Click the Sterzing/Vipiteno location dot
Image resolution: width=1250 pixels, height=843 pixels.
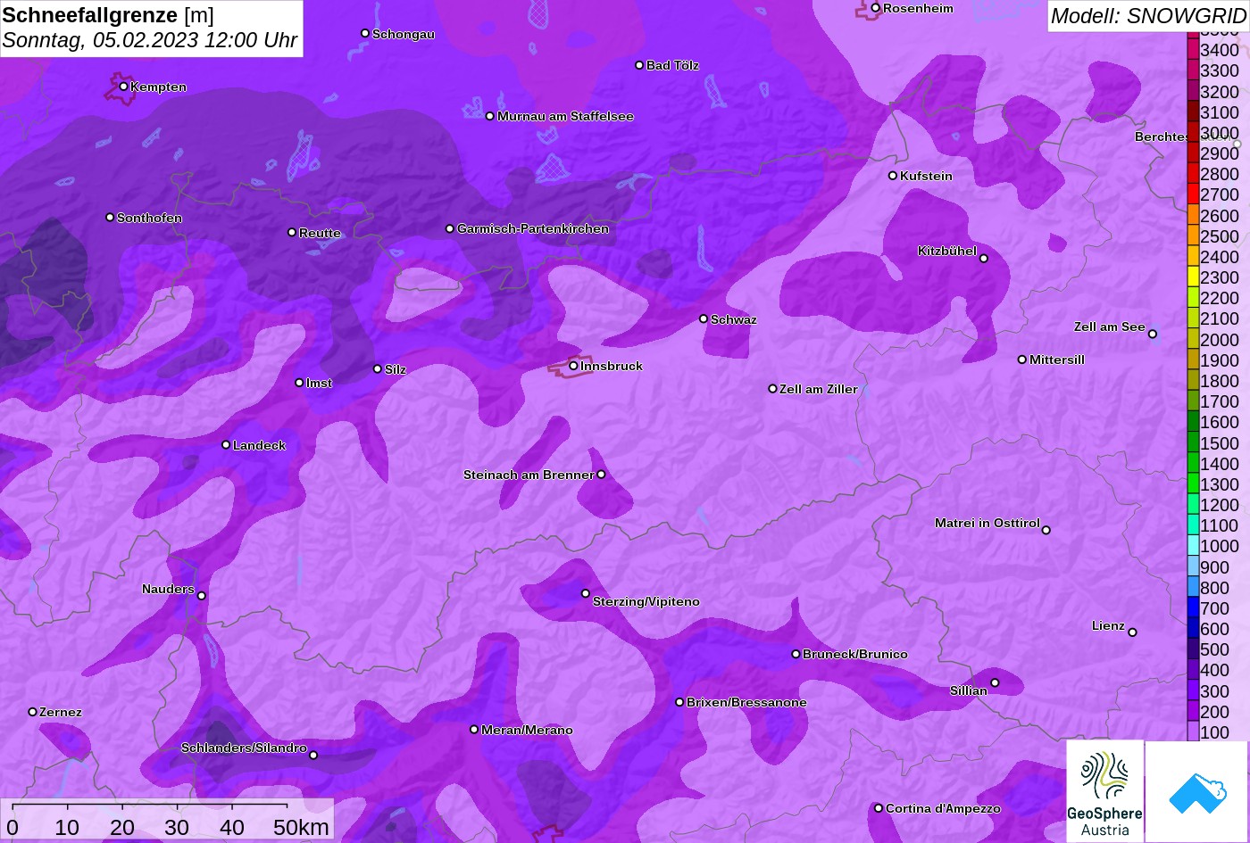[586, 593]
